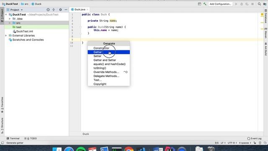Click the navigation bar layout icon near hammer

coord(199,4)
